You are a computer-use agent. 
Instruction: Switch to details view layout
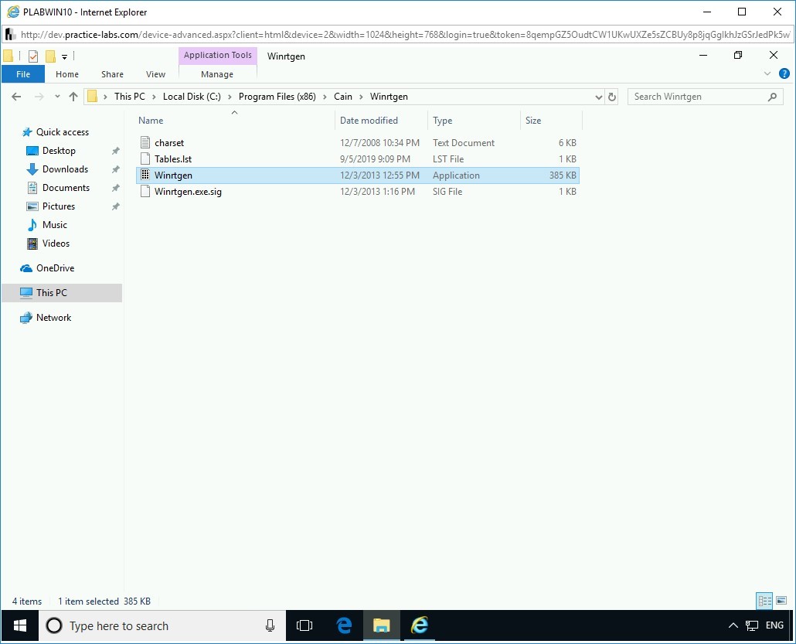(x=764, y=601)
